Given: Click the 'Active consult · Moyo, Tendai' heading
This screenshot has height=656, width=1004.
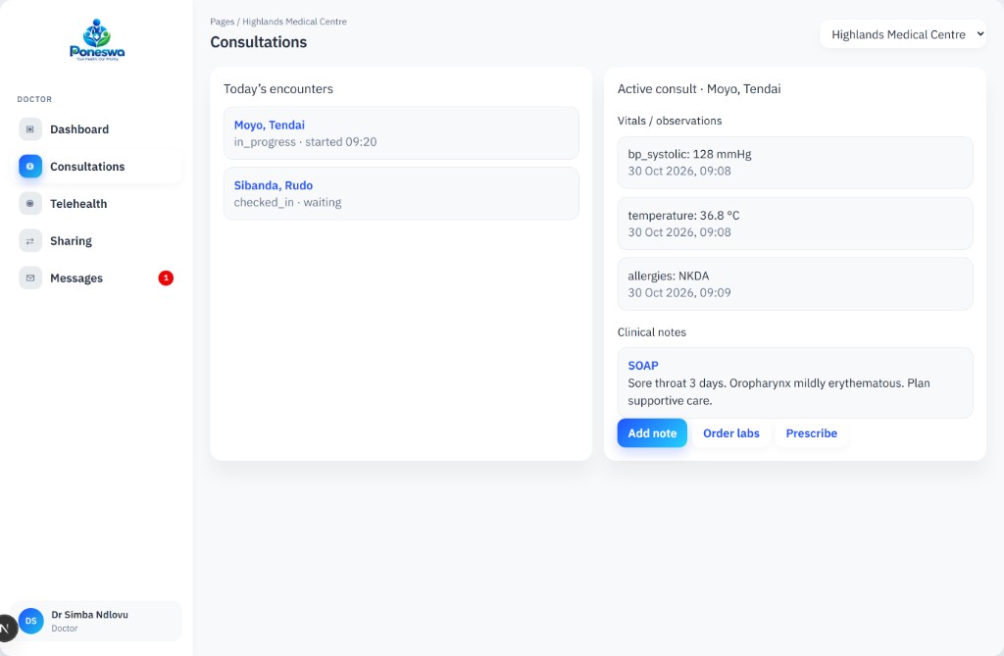Looking at the screenshot, I should click(699, 89).
